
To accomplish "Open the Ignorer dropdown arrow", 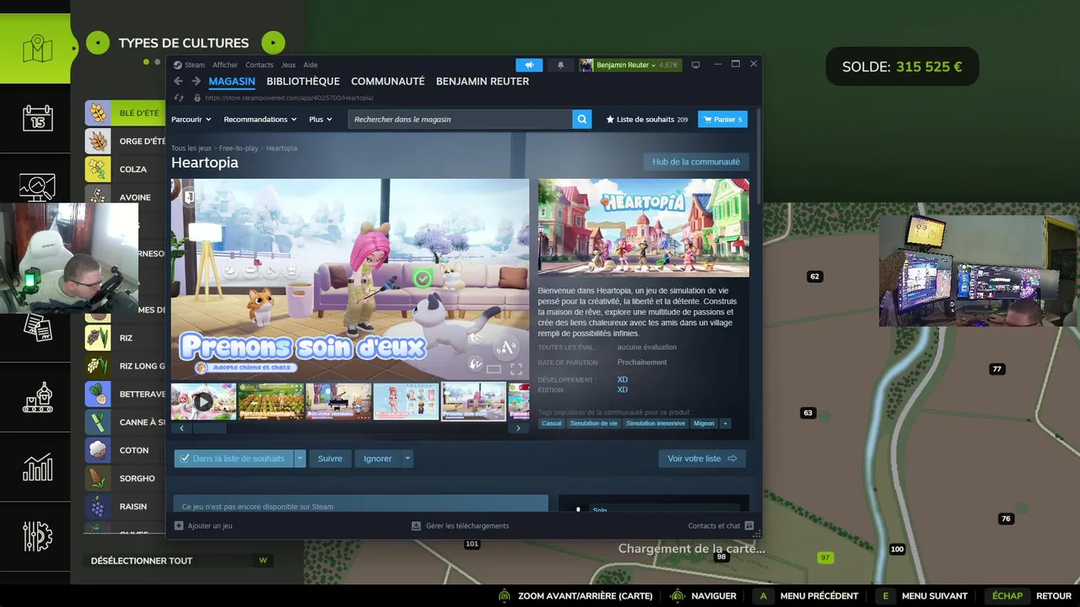I will (408, 459).
